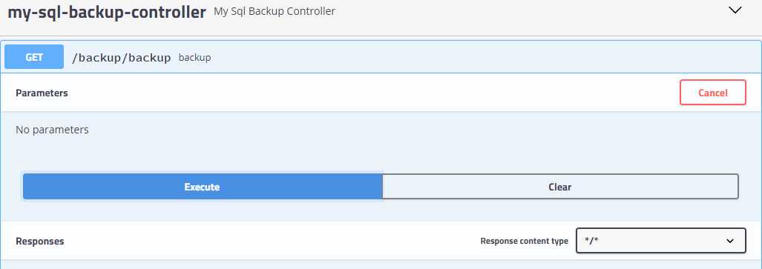
Task: Click the 'Response content type' label
Action: [x=525, y=241]
